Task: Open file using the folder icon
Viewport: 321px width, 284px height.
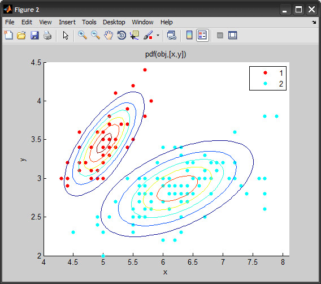Action: [21, 35]
